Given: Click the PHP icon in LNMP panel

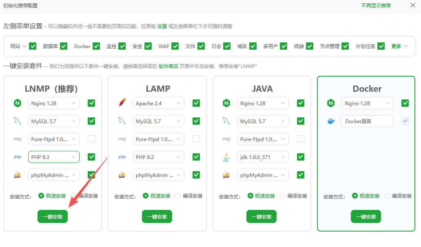Looking at the screenshot, I should click(x=17, y=157).
